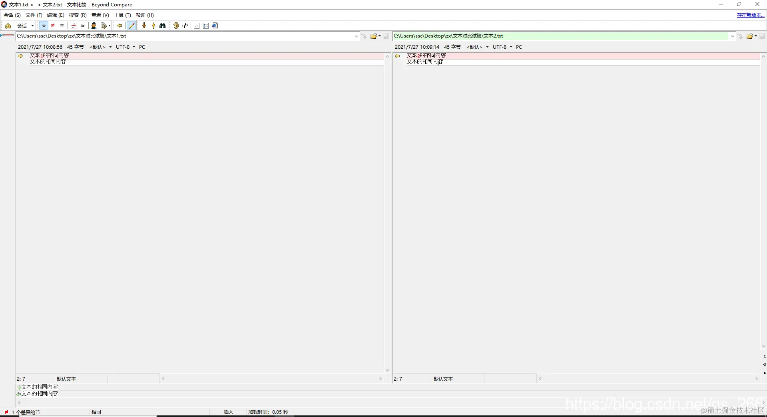
Task: Expand left open-file dropdown arrow
Action: click(x=380, y=36)
